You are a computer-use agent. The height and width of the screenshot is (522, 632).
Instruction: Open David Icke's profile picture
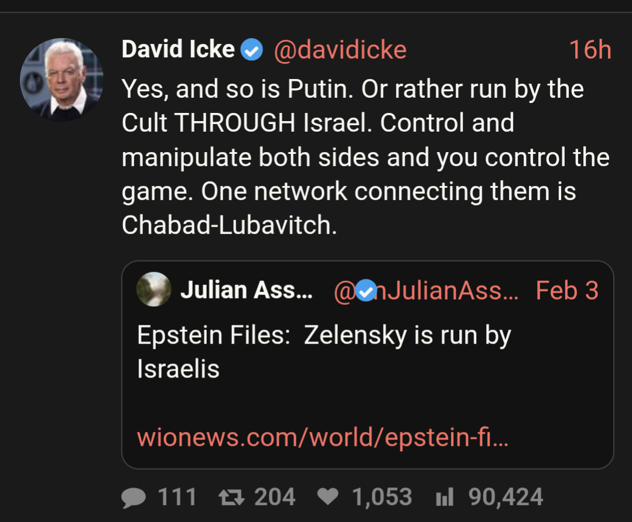point(62,80)
